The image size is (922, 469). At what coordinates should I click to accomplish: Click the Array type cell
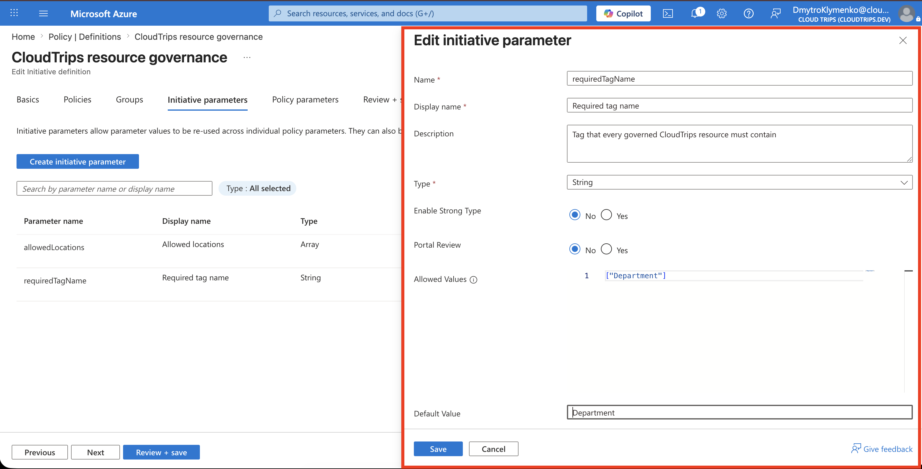tap(309, 245)
